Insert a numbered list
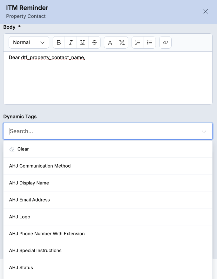 pyautogui.click(x=138, y=42)
